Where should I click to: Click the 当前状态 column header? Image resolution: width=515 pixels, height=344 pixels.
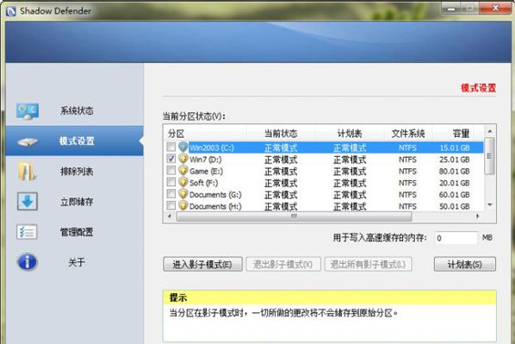[281, 134]
